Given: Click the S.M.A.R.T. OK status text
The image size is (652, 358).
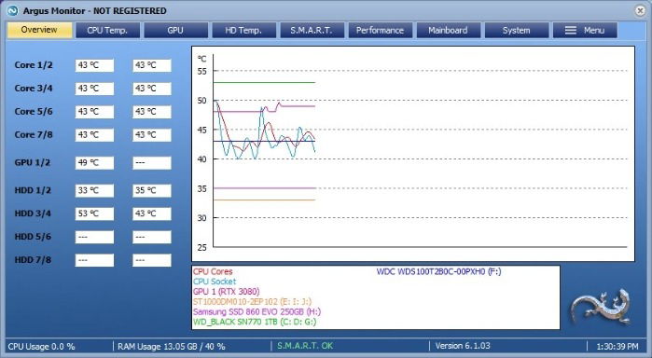Looking at the screenshot, I should (305, 346).
